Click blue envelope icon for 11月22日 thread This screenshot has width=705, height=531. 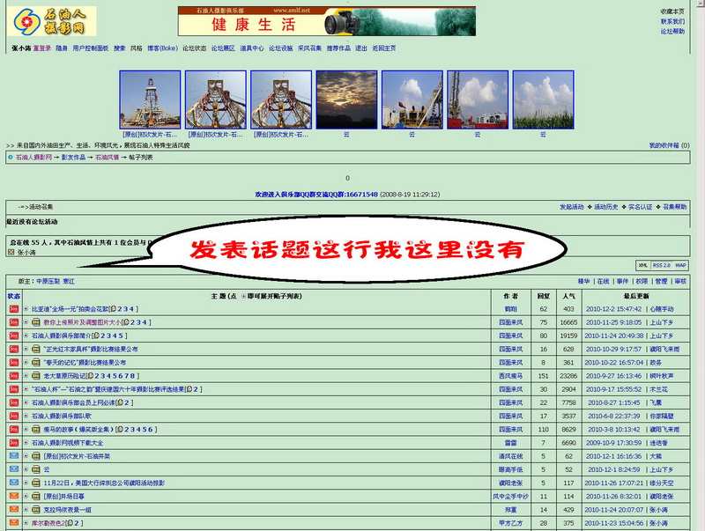pos(14,483)
